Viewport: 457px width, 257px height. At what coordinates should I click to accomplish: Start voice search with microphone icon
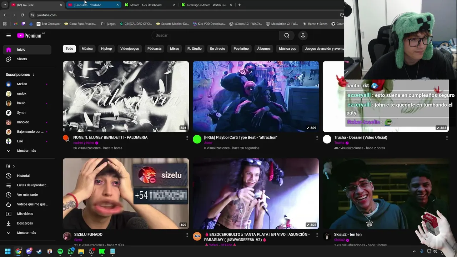point(303,35)
